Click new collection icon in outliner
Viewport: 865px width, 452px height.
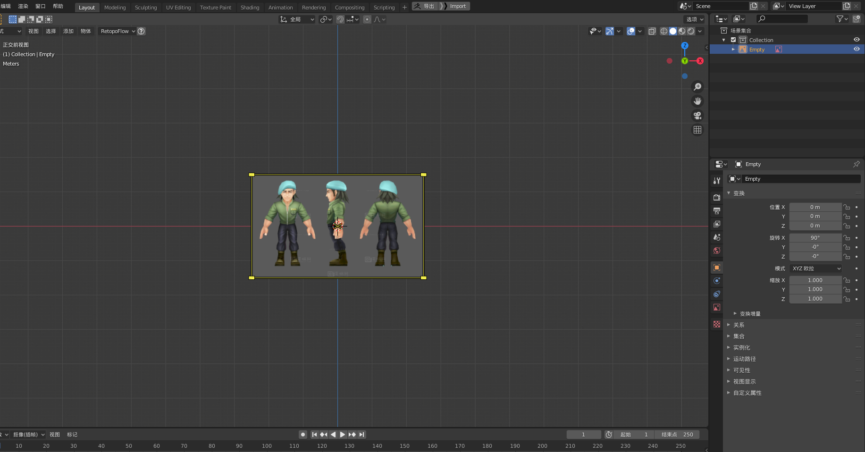pyautogui.click(x=857, y=19)
